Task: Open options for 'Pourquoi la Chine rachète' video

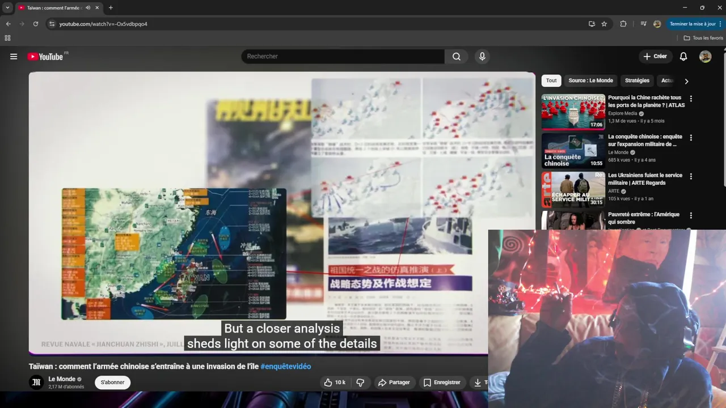Action: pyautogui.click(x=691, y=99)
